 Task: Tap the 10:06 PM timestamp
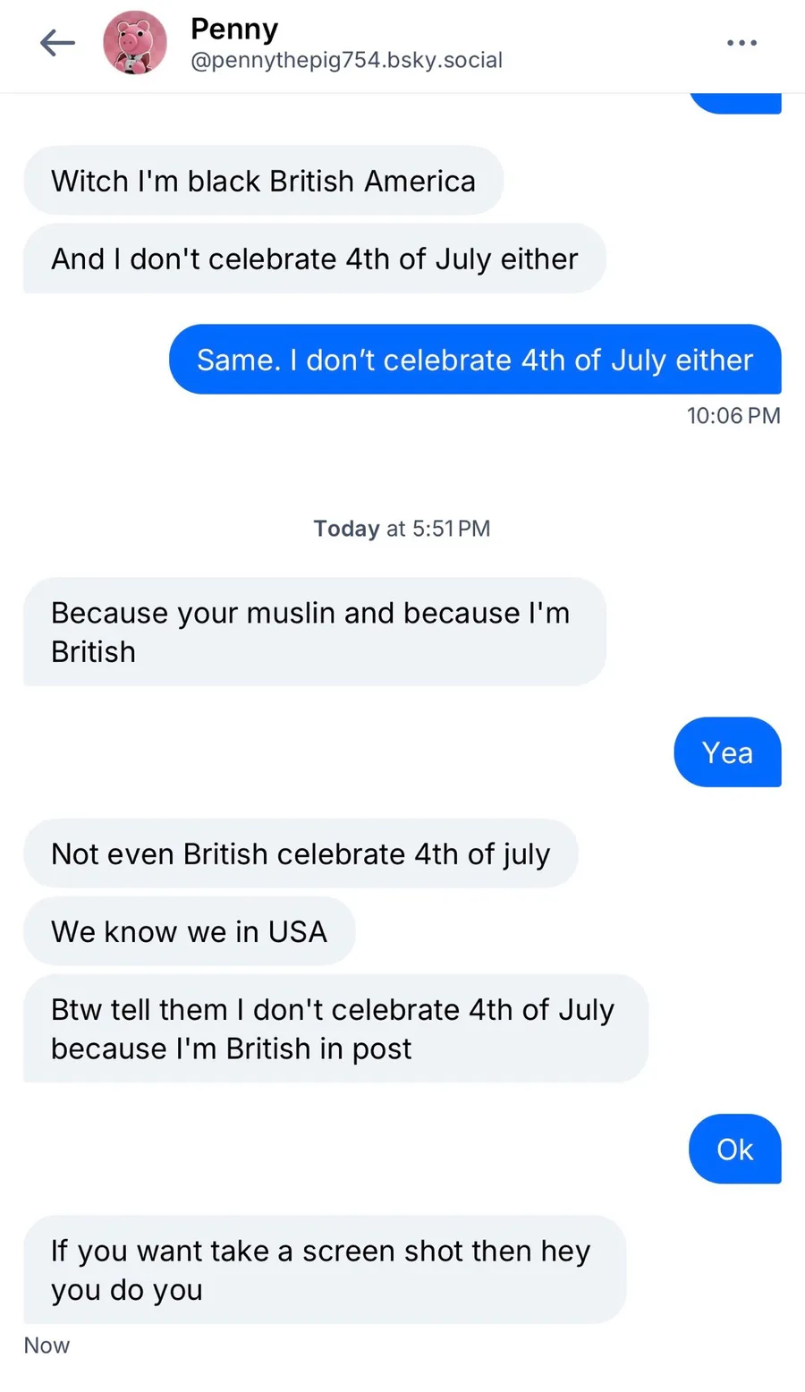click(733, 415)
